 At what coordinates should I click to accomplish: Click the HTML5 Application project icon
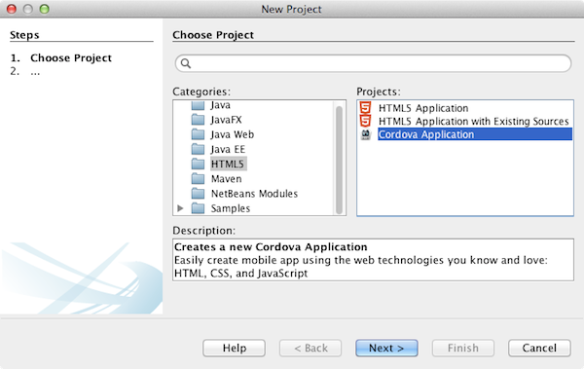coord(365,108)
